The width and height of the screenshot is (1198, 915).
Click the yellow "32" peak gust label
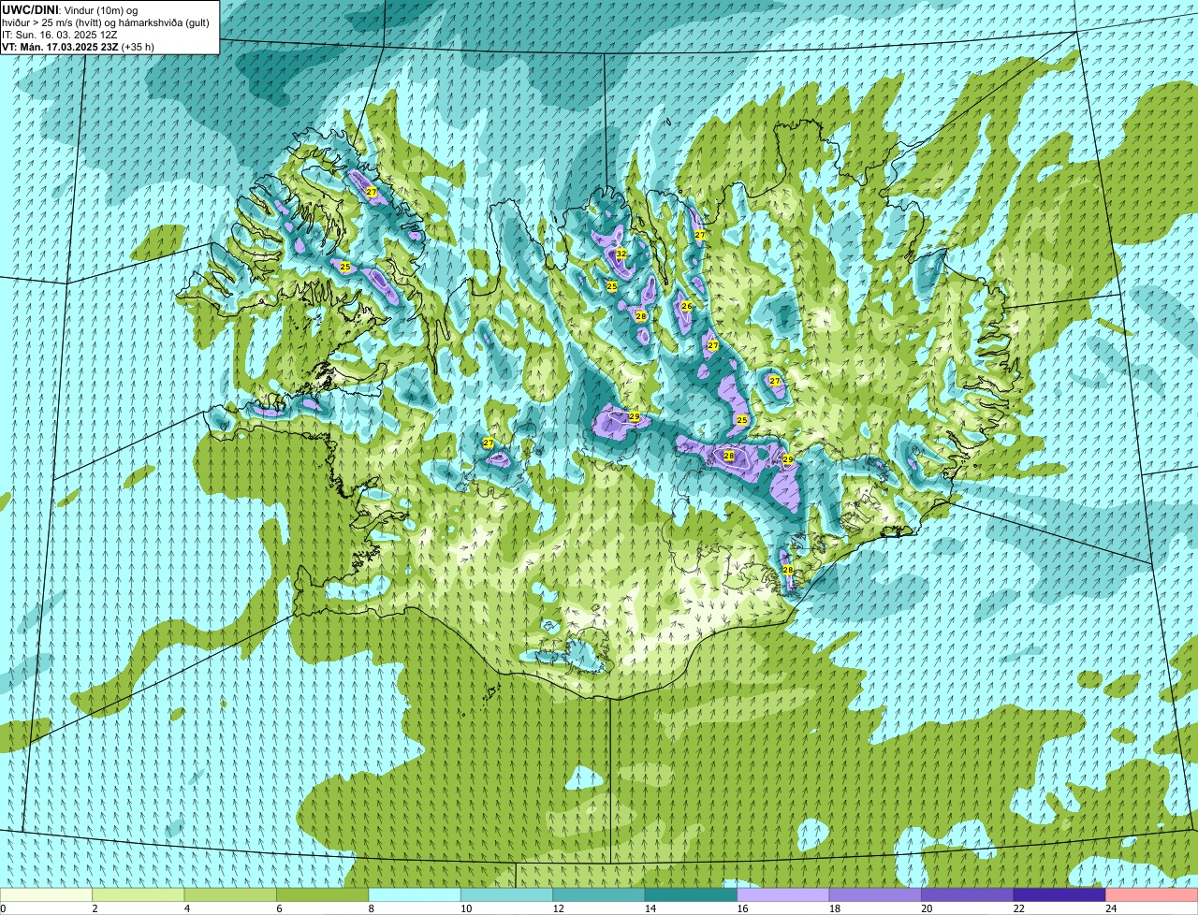click(x=621, y=254)
